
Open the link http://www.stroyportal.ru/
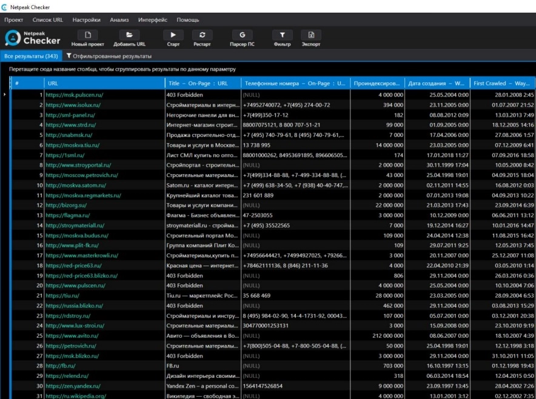[78, 165]
